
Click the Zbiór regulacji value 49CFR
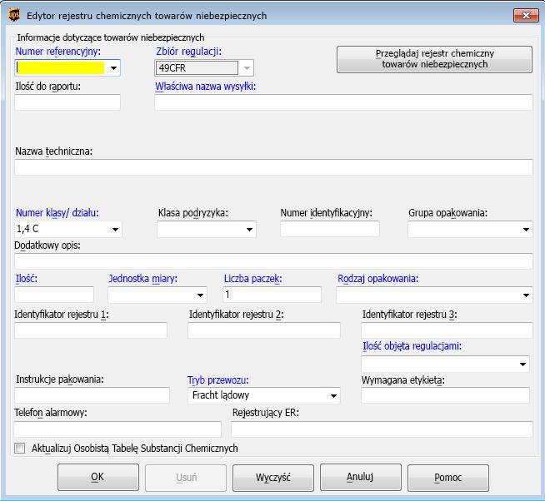click(x=197, y=68)
